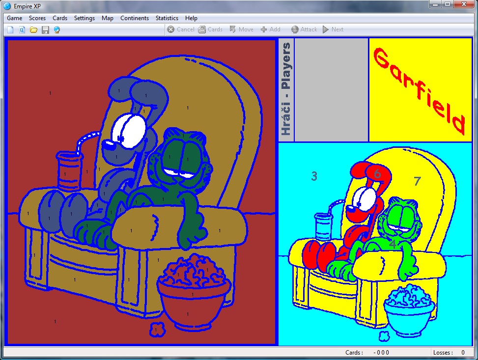
Task: Open the Statistics menu
Action: click(x=167, y=18)
